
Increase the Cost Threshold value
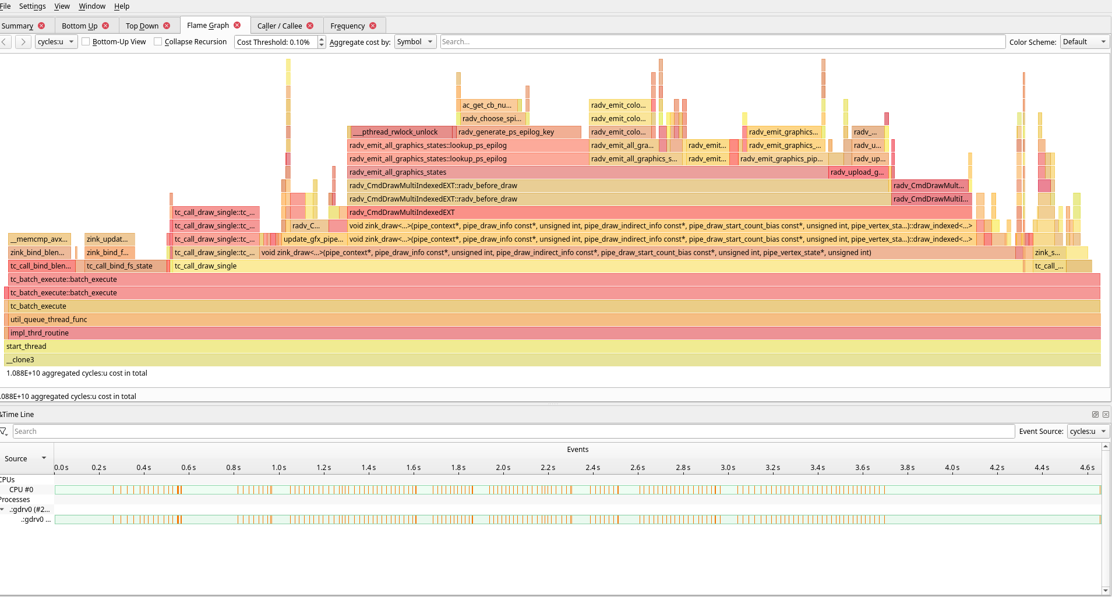[x=322, y=39]
